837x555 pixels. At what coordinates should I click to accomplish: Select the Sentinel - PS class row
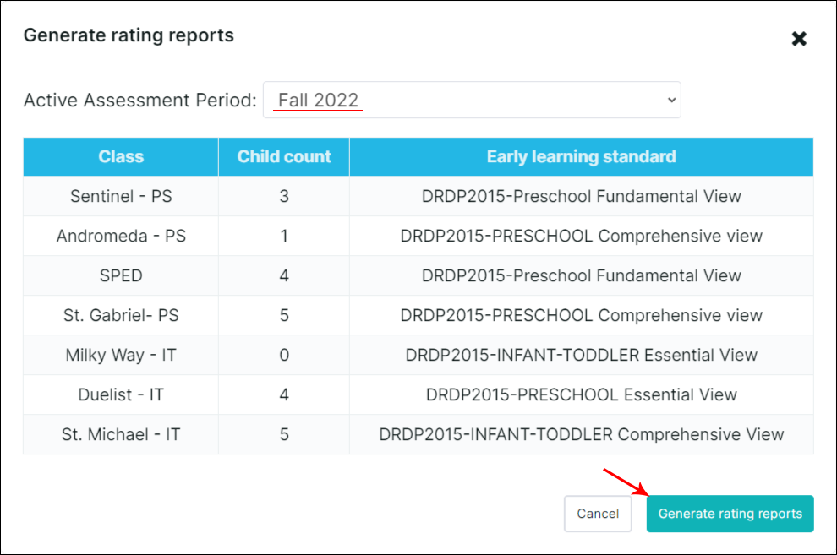pos(121,196)
